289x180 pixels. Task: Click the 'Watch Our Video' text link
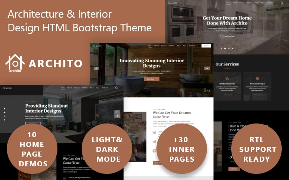[x=230, y=37]
